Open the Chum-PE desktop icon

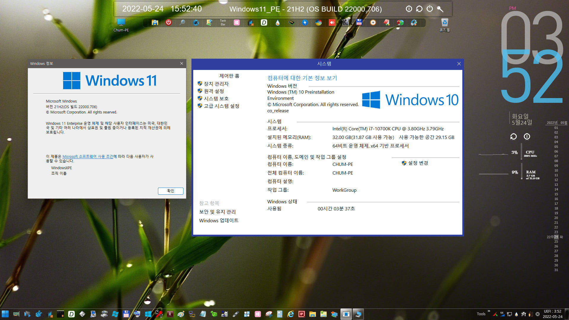(x=121, y=25)
